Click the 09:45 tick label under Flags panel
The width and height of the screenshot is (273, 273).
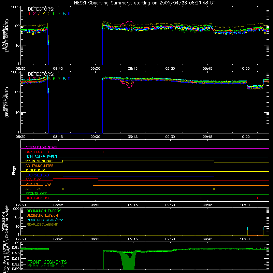pyautogui.click(x=207, y=205)
